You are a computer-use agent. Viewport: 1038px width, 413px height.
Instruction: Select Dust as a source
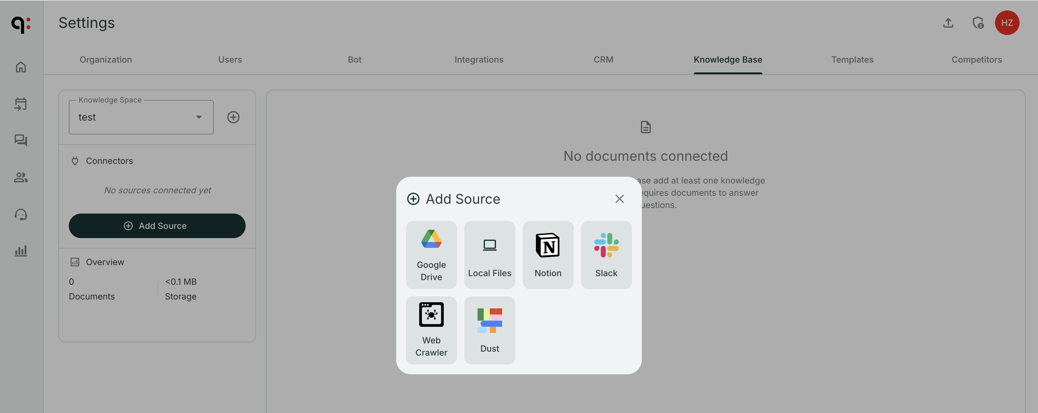[490, 330]
